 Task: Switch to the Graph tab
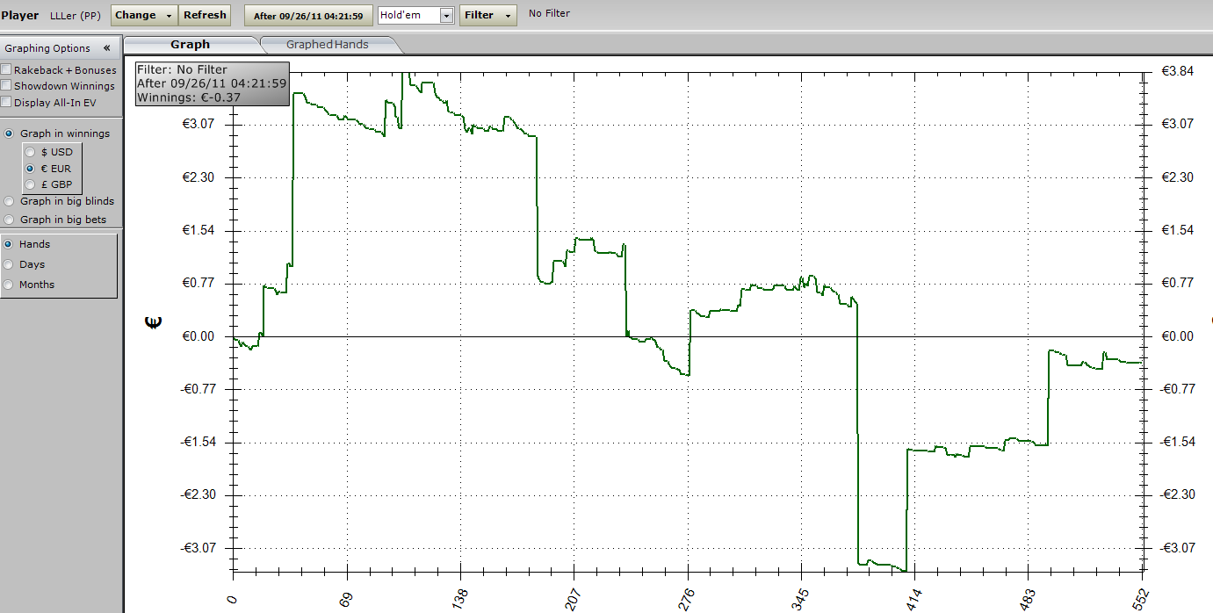[x=191, y=44]
